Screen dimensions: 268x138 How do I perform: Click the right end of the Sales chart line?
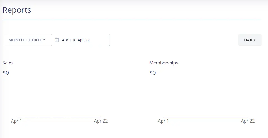[100, 117]
